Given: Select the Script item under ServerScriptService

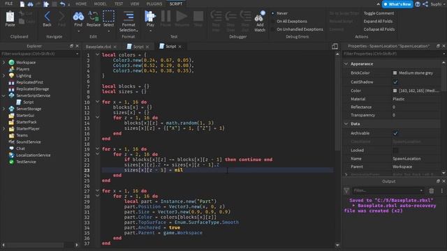Looking at the screenshot, I should pos(28,102).
